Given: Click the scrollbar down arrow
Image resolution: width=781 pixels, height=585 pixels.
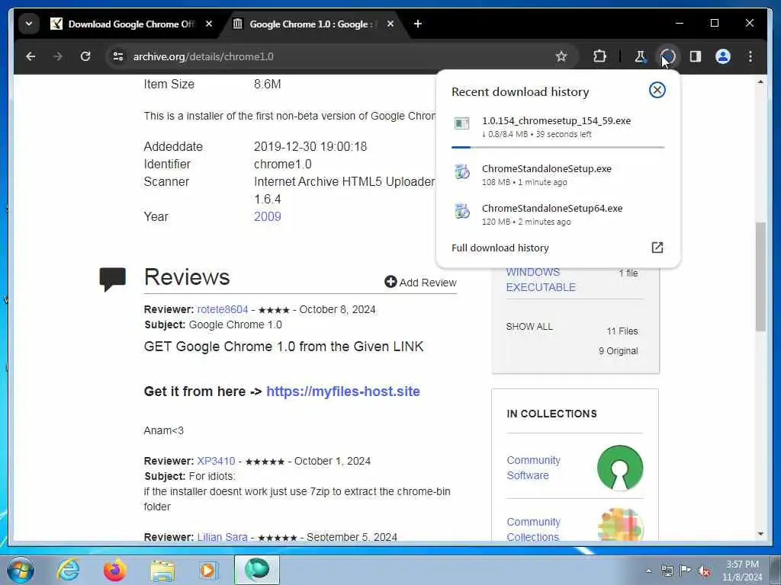Looking at the screenshot, I should coord(760,534).
